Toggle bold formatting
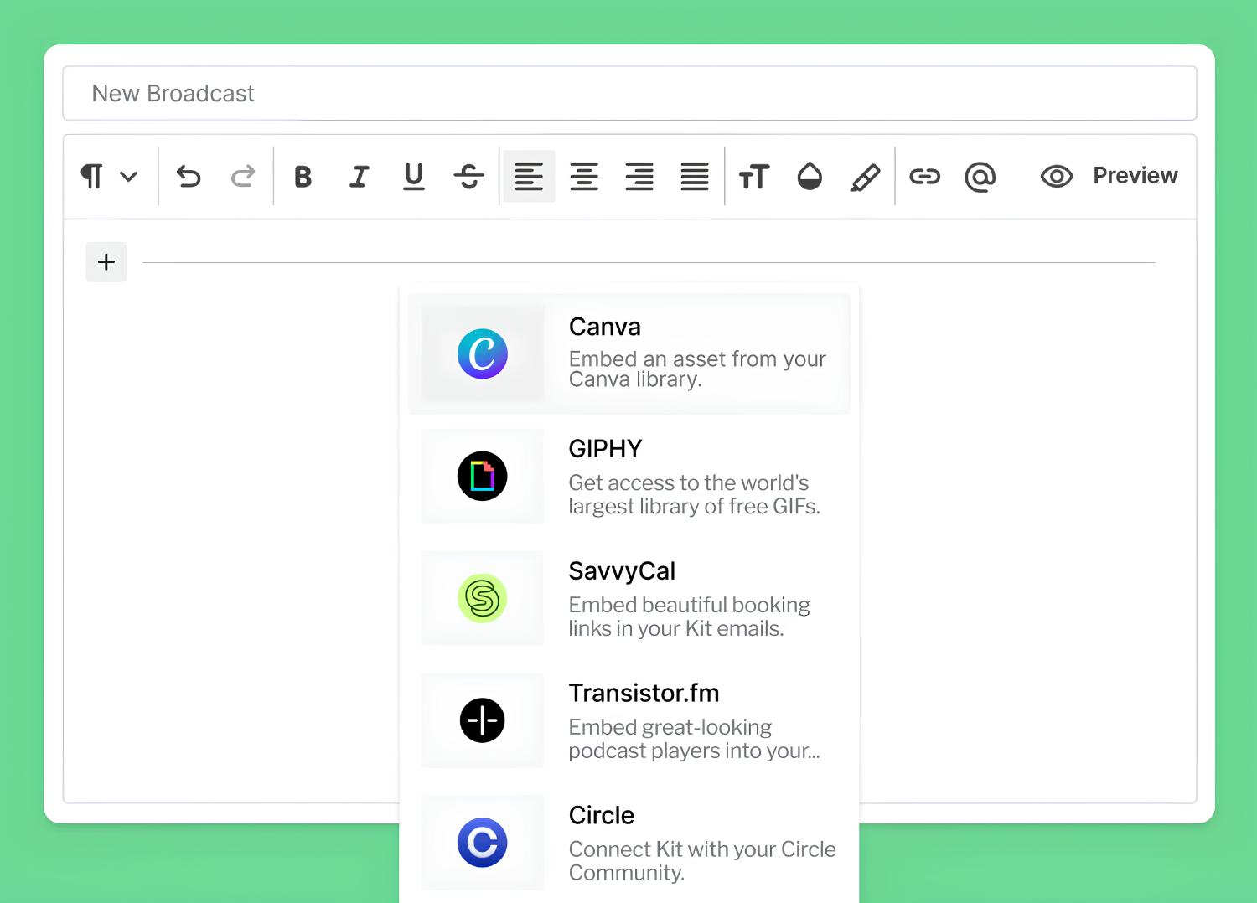The width and height of the screenshot is (1257, 903). coord(303,177)
